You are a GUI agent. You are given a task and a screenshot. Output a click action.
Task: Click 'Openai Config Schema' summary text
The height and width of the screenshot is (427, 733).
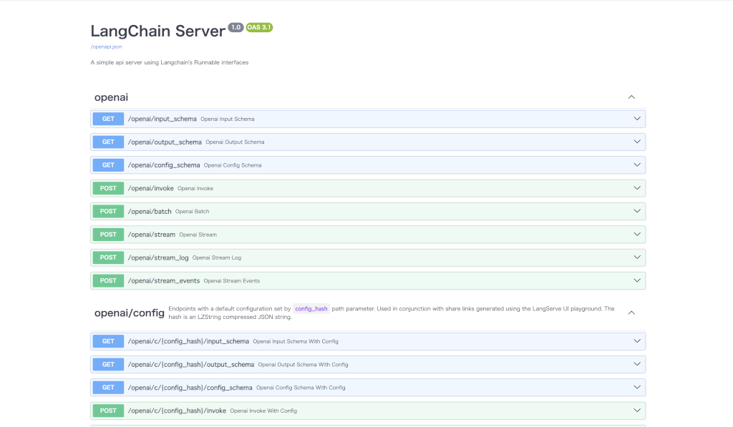pos(233,165)
